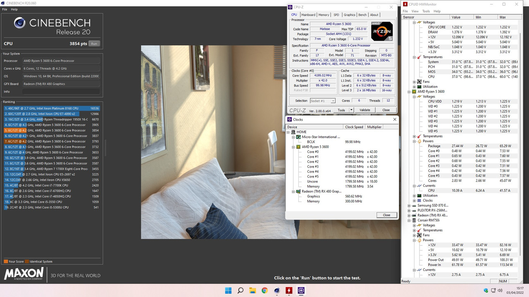Open the Windows Start menu
Image resolution: width=529 pixels, height=297 pixels.
coord(228,290)
